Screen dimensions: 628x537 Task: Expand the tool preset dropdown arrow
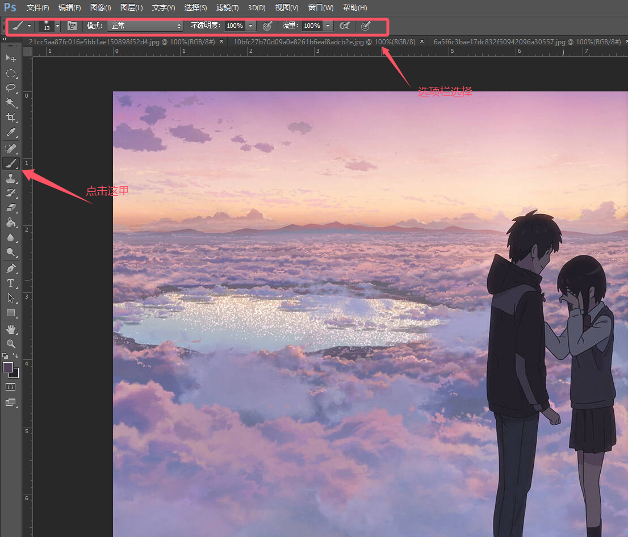click(x=29, y=26)
